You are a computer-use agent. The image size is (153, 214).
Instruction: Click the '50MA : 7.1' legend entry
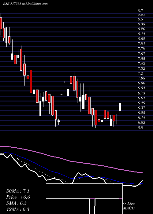click(x=18, y=191)
